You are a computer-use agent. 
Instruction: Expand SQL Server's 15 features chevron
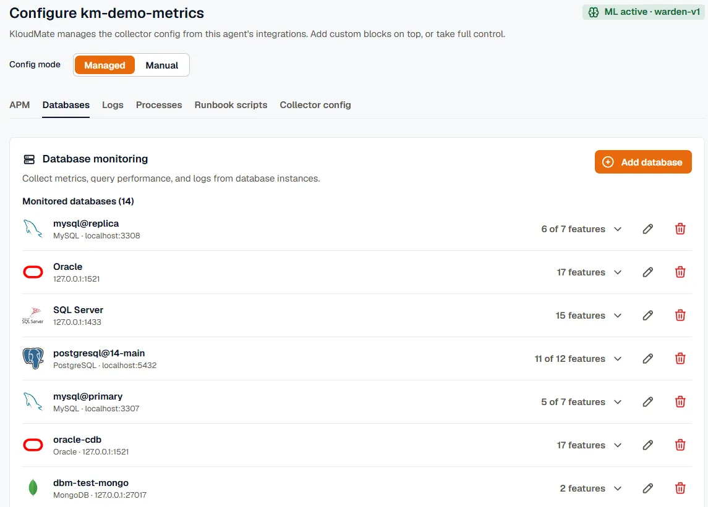618,316
